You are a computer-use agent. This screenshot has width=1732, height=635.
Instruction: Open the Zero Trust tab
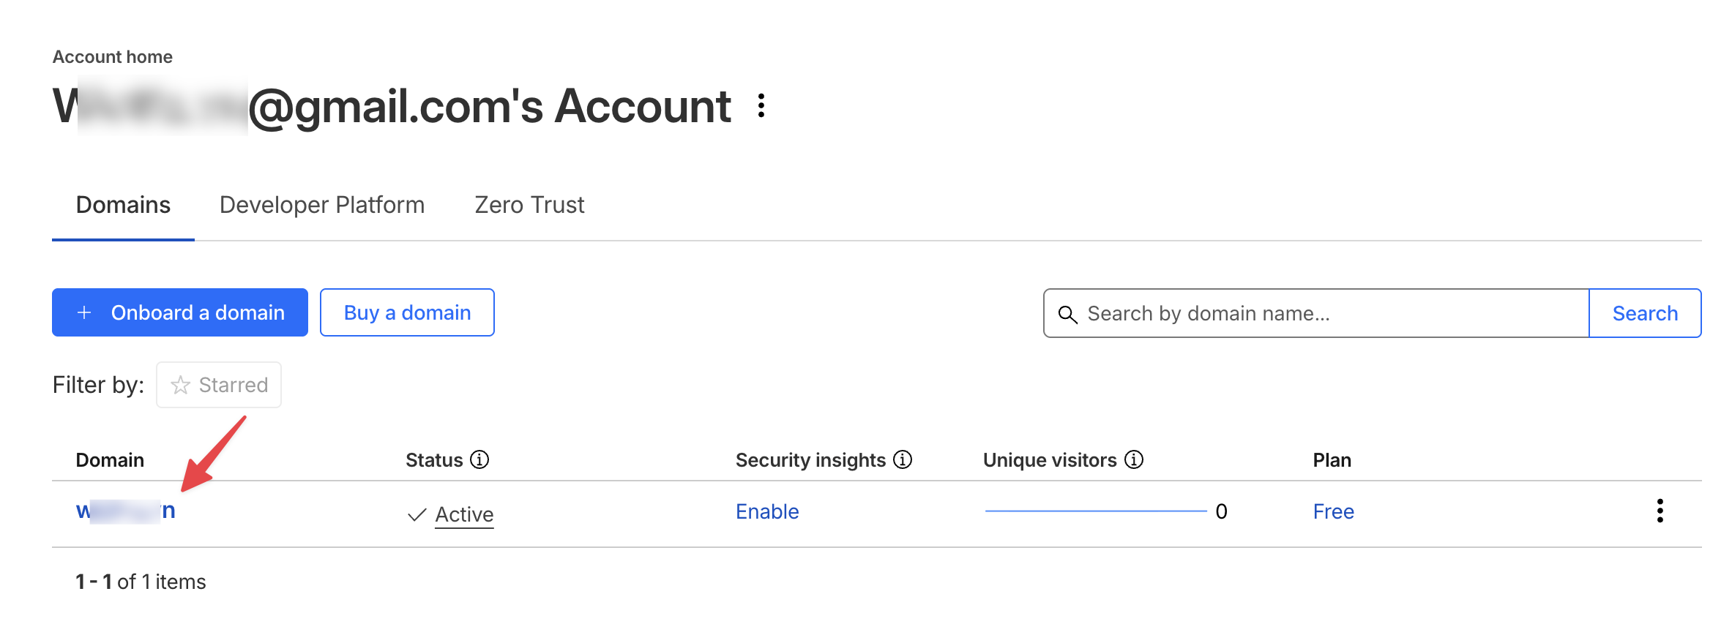(x=529, y=205)
